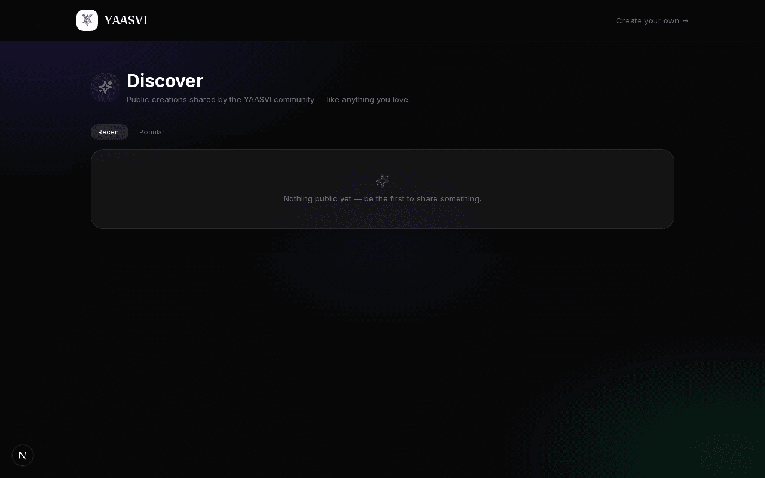Viewport: 765px width, 478px height.
Task: Click the YAASVI logo icon
Action: click(87, 20)
